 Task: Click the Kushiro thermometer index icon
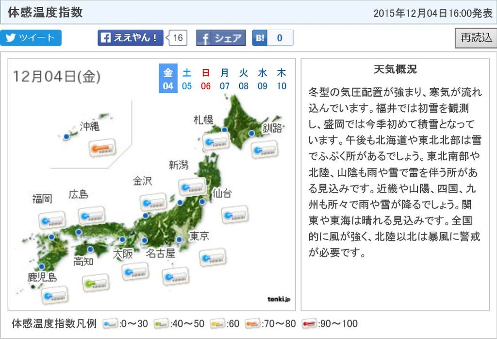(x=265, y=149)
